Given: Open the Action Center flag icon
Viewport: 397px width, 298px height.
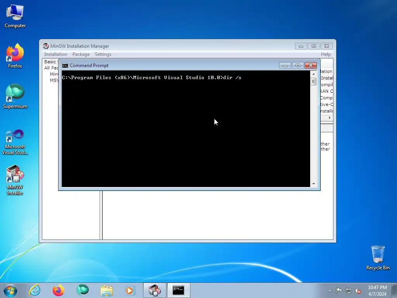Looking at the screenshot, I should 339,291.
